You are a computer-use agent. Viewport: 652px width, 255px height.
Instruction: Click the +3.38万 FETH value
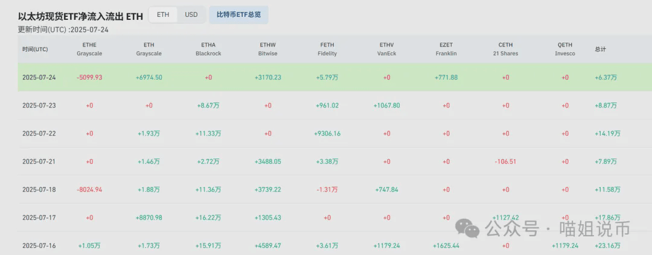[x=327, y=162]
